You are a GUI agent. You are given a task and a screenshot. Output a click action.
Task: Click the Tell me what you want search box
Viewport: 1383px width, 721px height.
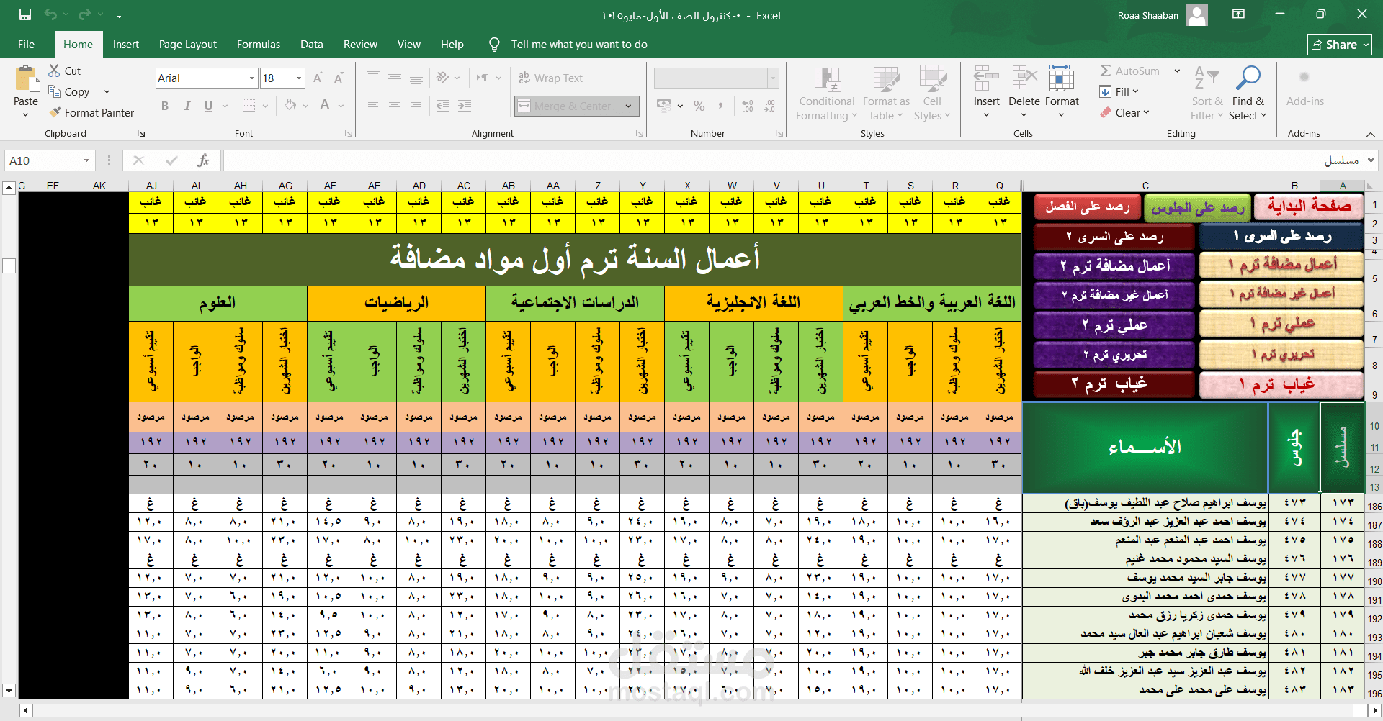[x=579, y=45]
